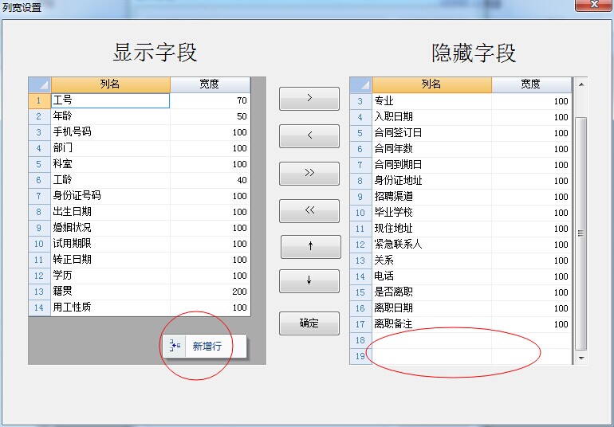Select the 紧急联系人 cell
The image size is (614, 427).
click(x=432, y=245)
